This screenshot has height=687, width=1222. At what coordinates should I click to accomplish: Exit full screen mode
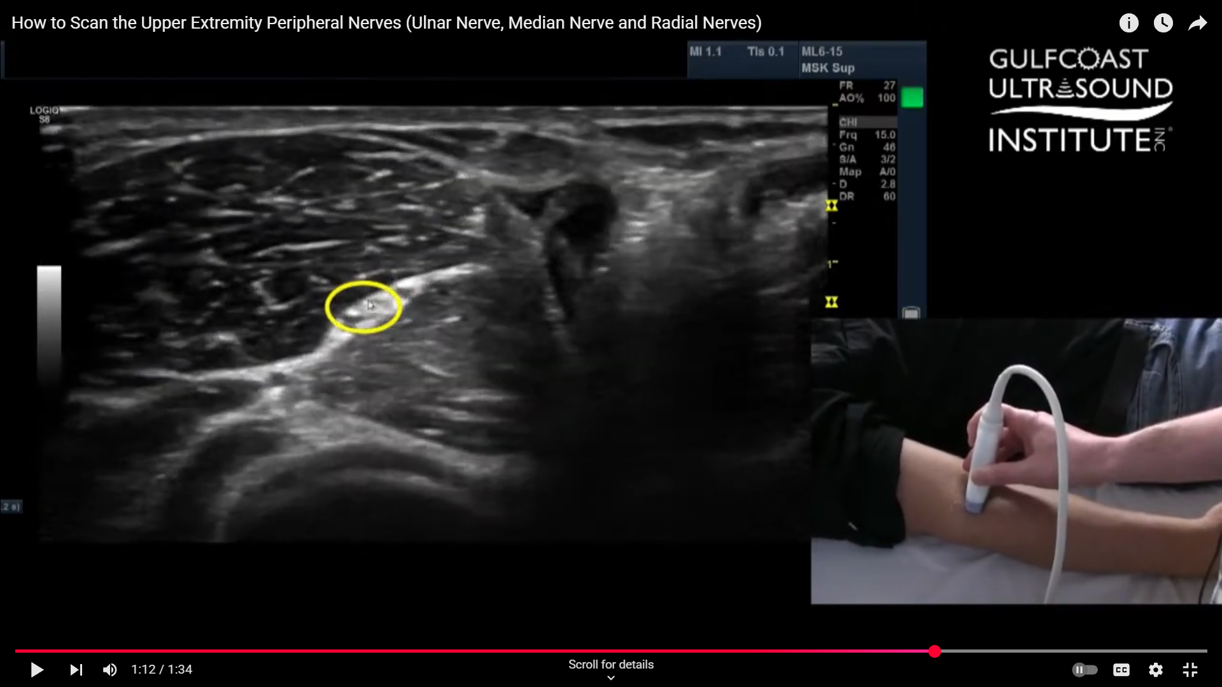[x=1190, y=670]
